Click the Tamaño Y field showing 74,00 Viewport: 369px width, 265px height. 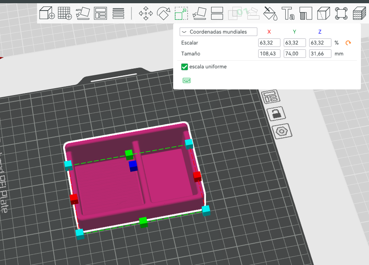[295, 54]
